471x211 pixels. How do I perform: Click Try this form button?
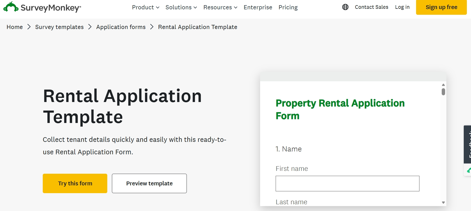(x=75, y=183)
